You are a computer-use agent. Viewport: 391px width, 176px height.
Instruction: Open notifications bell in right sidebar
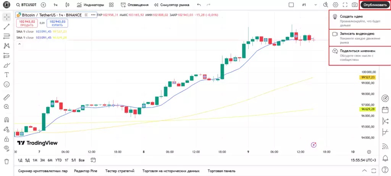coord(385,158)
